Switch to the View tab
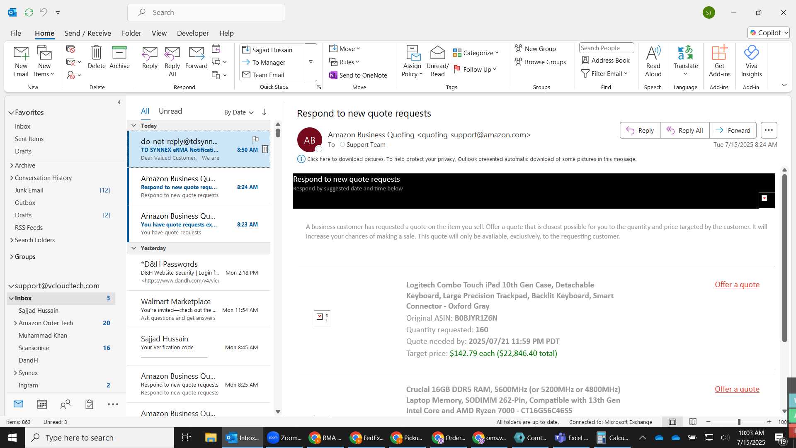 pyautogui.click(x=159, y=33)
